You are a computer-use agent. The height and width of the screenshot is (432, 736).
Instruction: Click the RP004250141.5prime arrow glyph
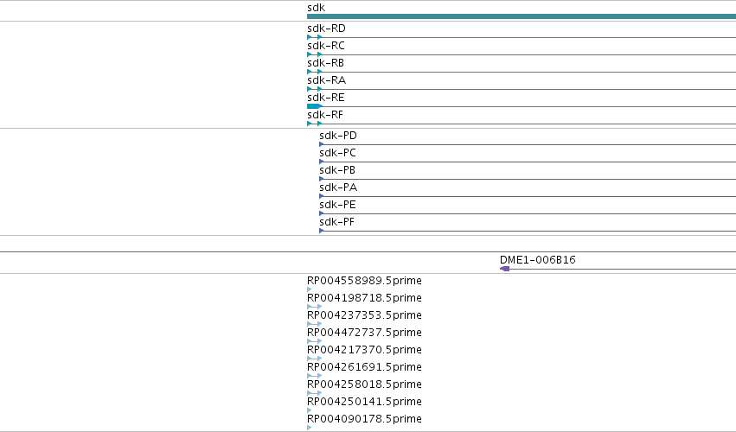pyautogui.click(x=310, y=410)
